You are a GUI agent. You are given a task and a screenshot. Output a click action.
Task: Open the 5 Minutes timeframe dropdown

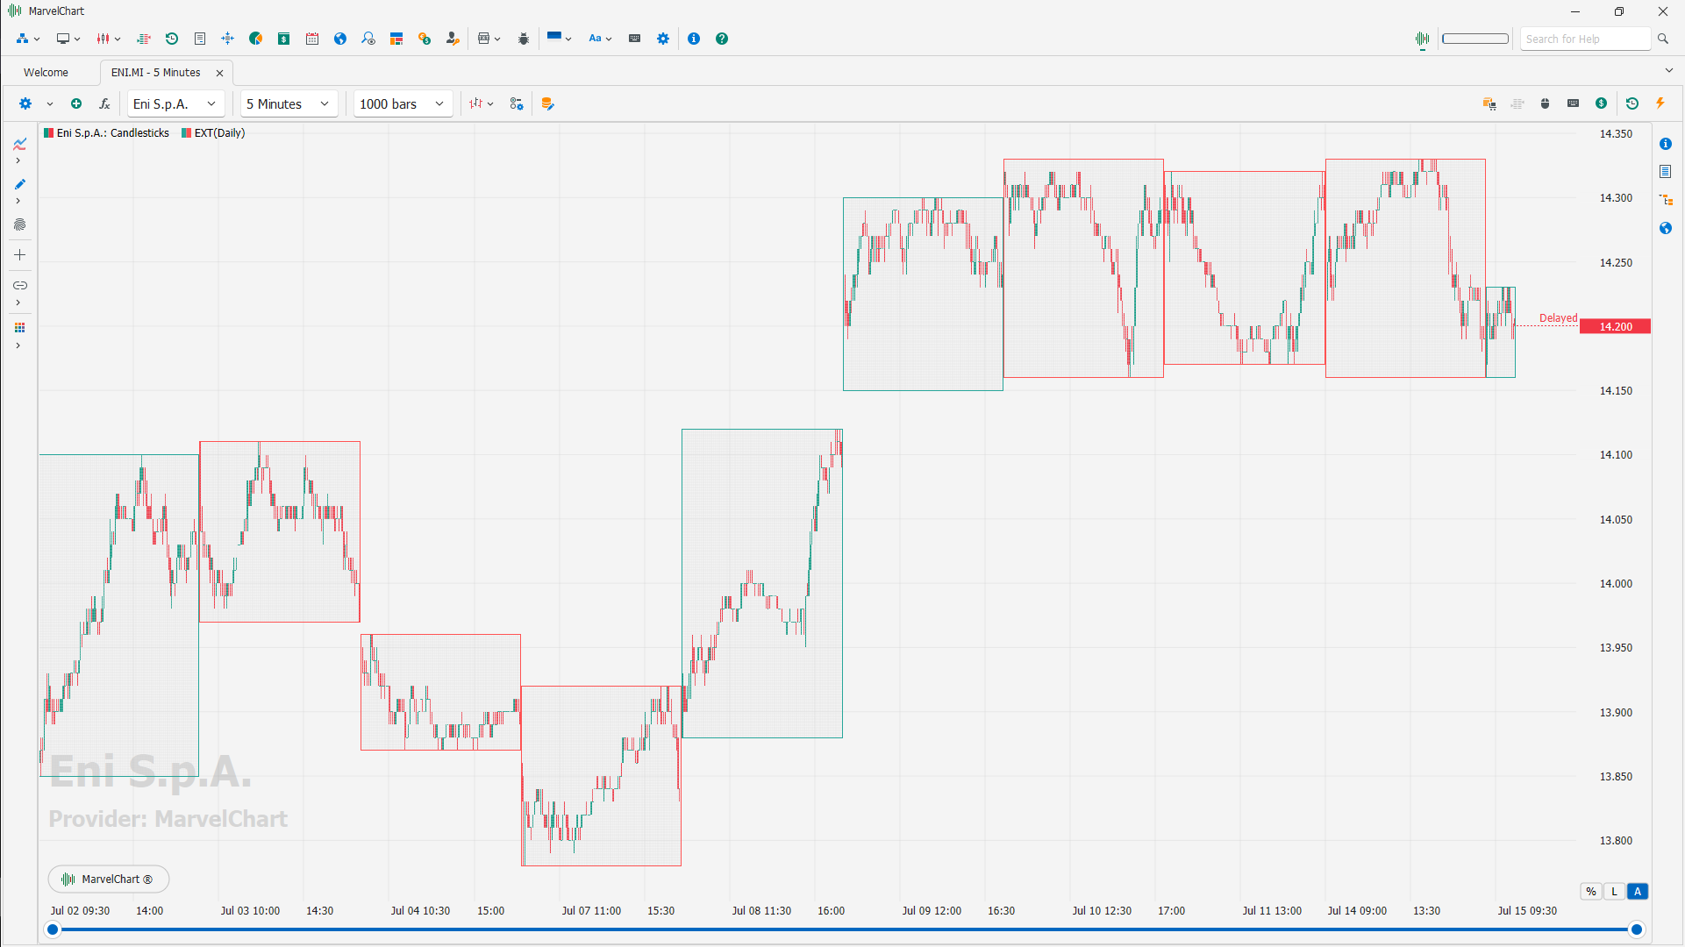click(x=289, y=103)
